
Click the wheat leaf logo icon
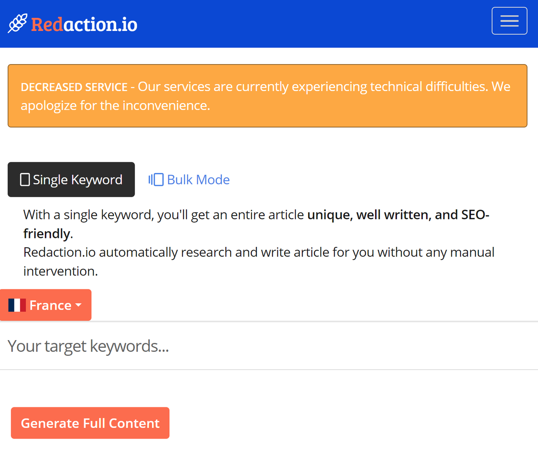[x=17, y=23]
